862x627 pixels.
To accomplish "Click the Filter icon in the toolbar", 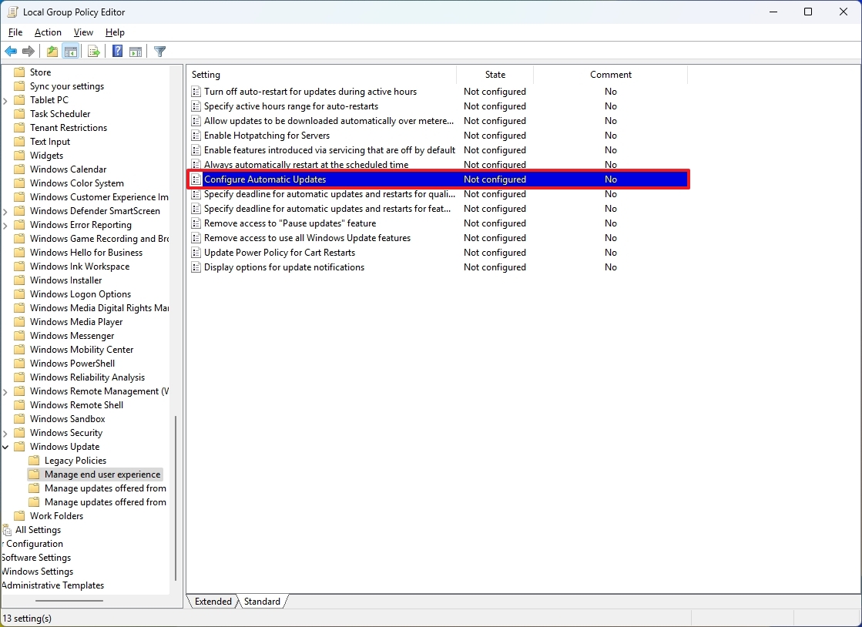I will tap(159, 51).
